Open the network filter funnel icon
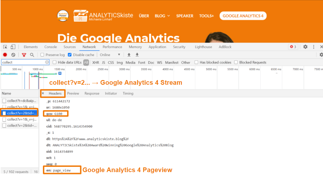This screenshot has height=175, width=323. click(x=24, y=55)
